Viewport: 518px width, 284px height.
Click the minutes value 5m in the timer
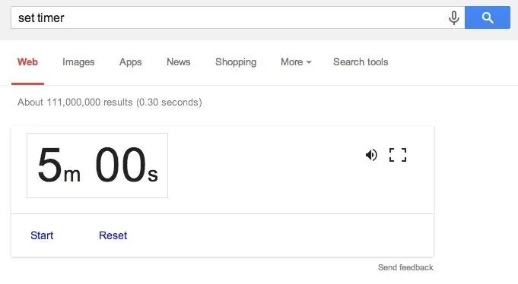tap(59, 166)
